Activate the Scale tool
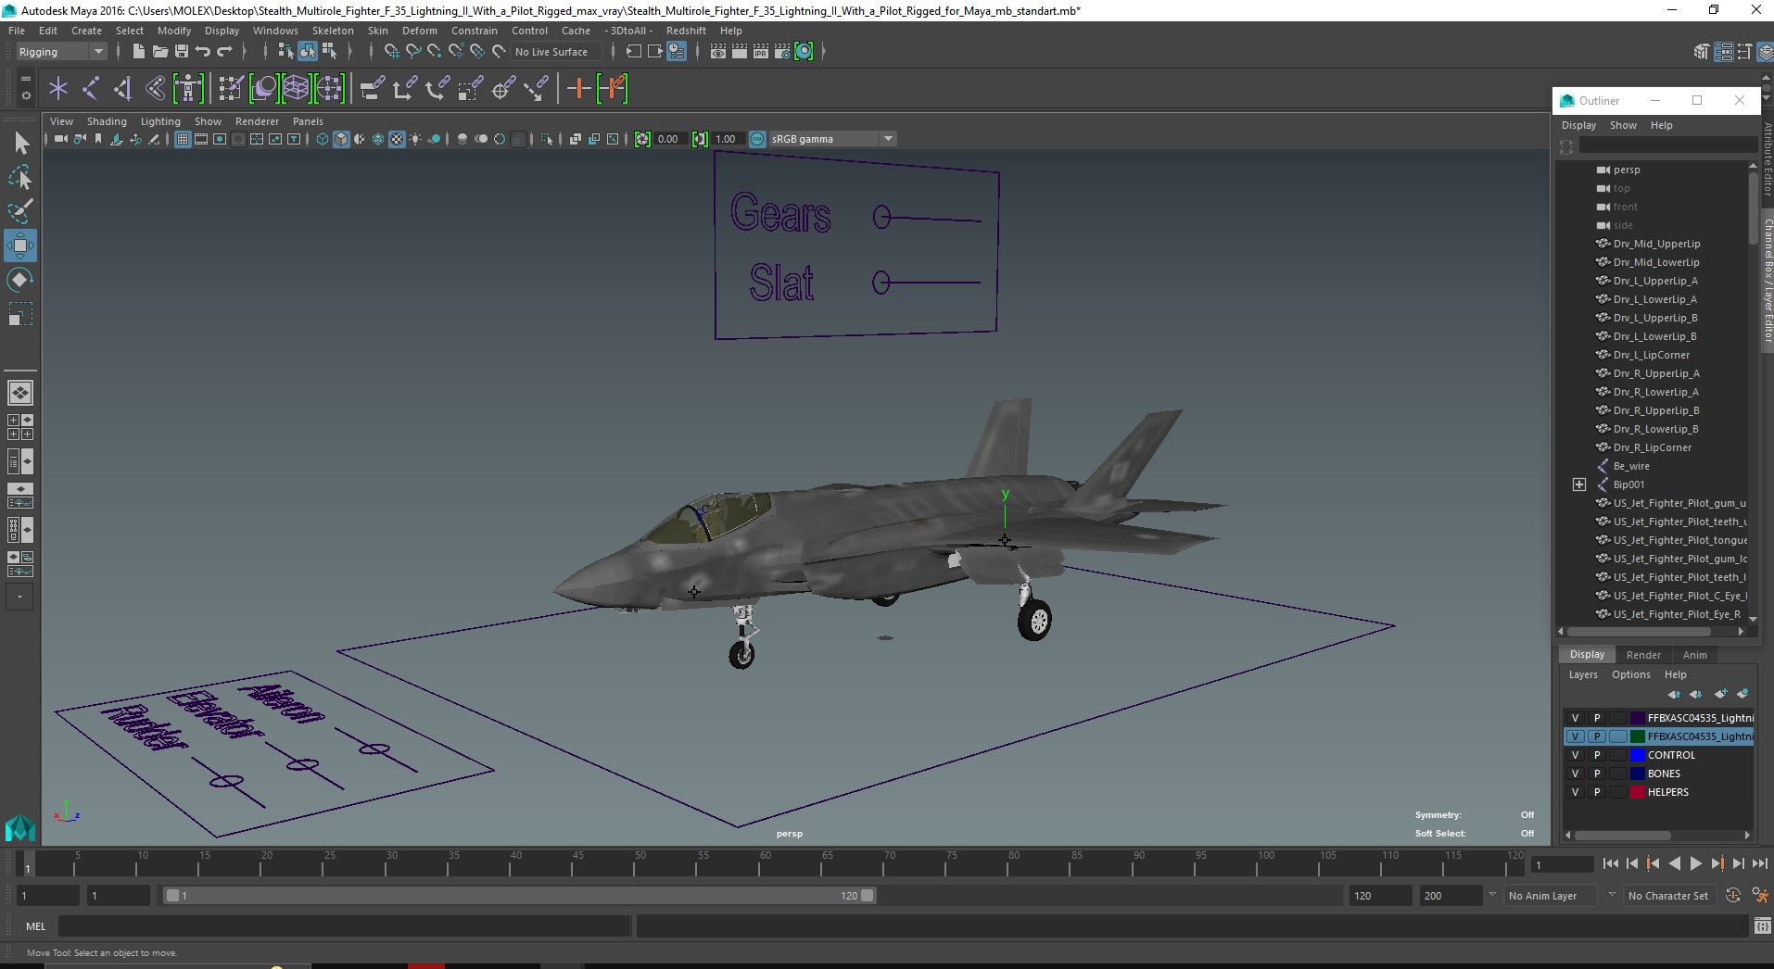 tap(20, 314)
